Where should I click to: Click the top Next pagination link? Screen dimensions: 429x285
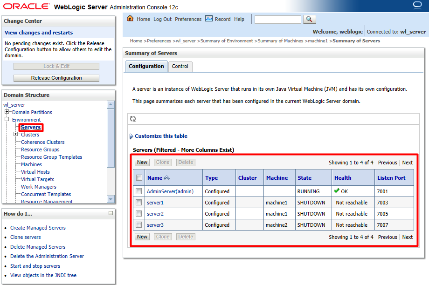[408, 163]
